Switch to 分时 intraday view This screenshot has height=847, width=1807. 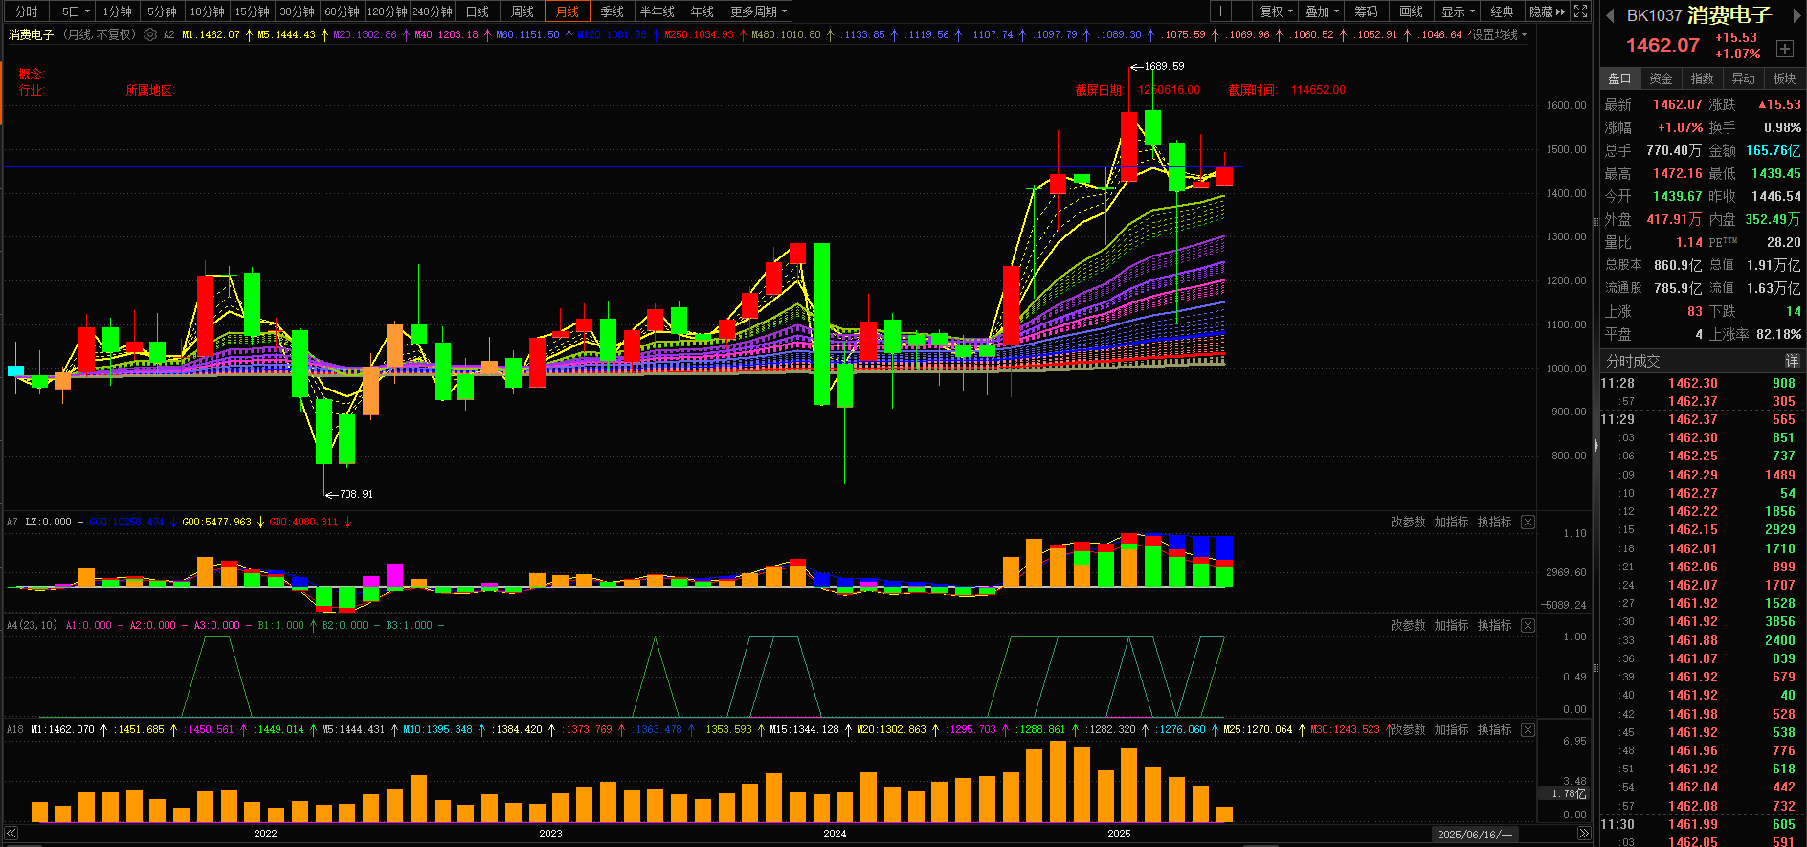click(27, 11)
